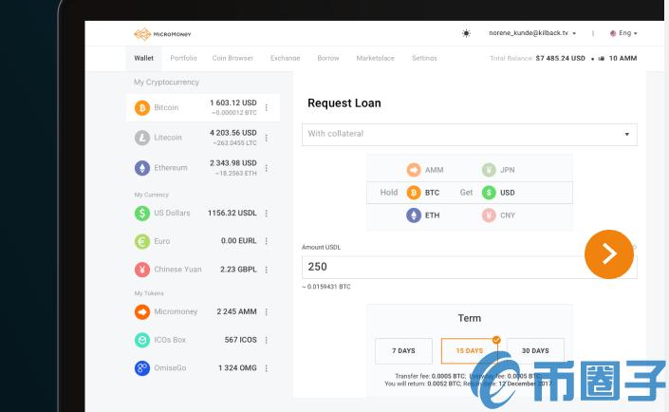Image resolution: width=669 pixels, height=412 pixels.
Task: Click the Ethereum icon in wallet list
Action: click(x=142, y=168)
